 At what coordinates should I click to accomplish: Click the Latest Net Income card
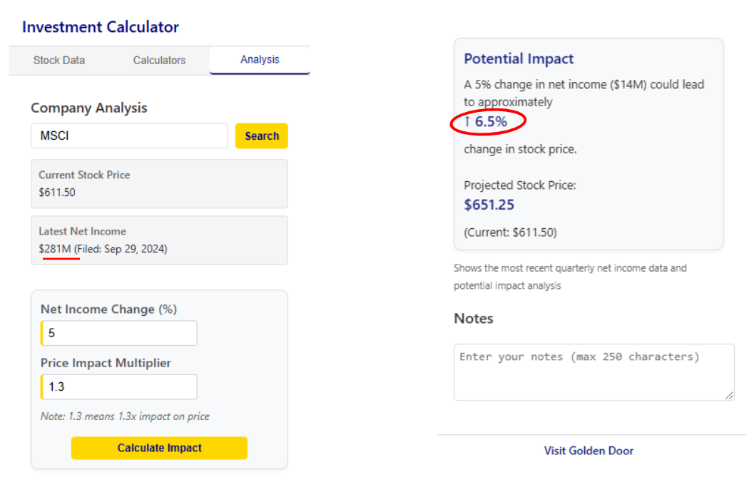click(159, 240)
